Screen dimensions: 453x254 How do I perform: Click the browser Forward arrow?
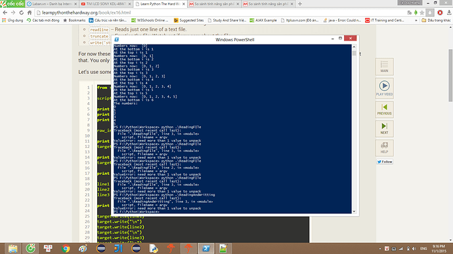click(x=13, y=12)
